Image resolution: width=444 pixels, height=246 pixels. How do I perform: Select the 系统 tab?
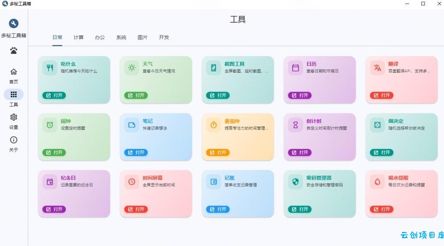pos(121,37)
